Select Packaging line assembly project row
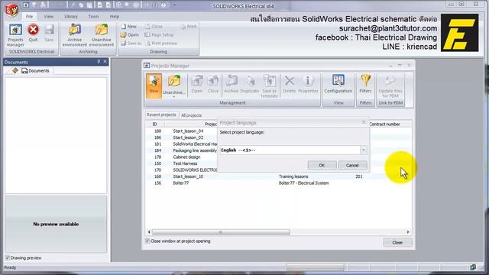This screenshot has height=275, width=489. [x=195, y=150]
